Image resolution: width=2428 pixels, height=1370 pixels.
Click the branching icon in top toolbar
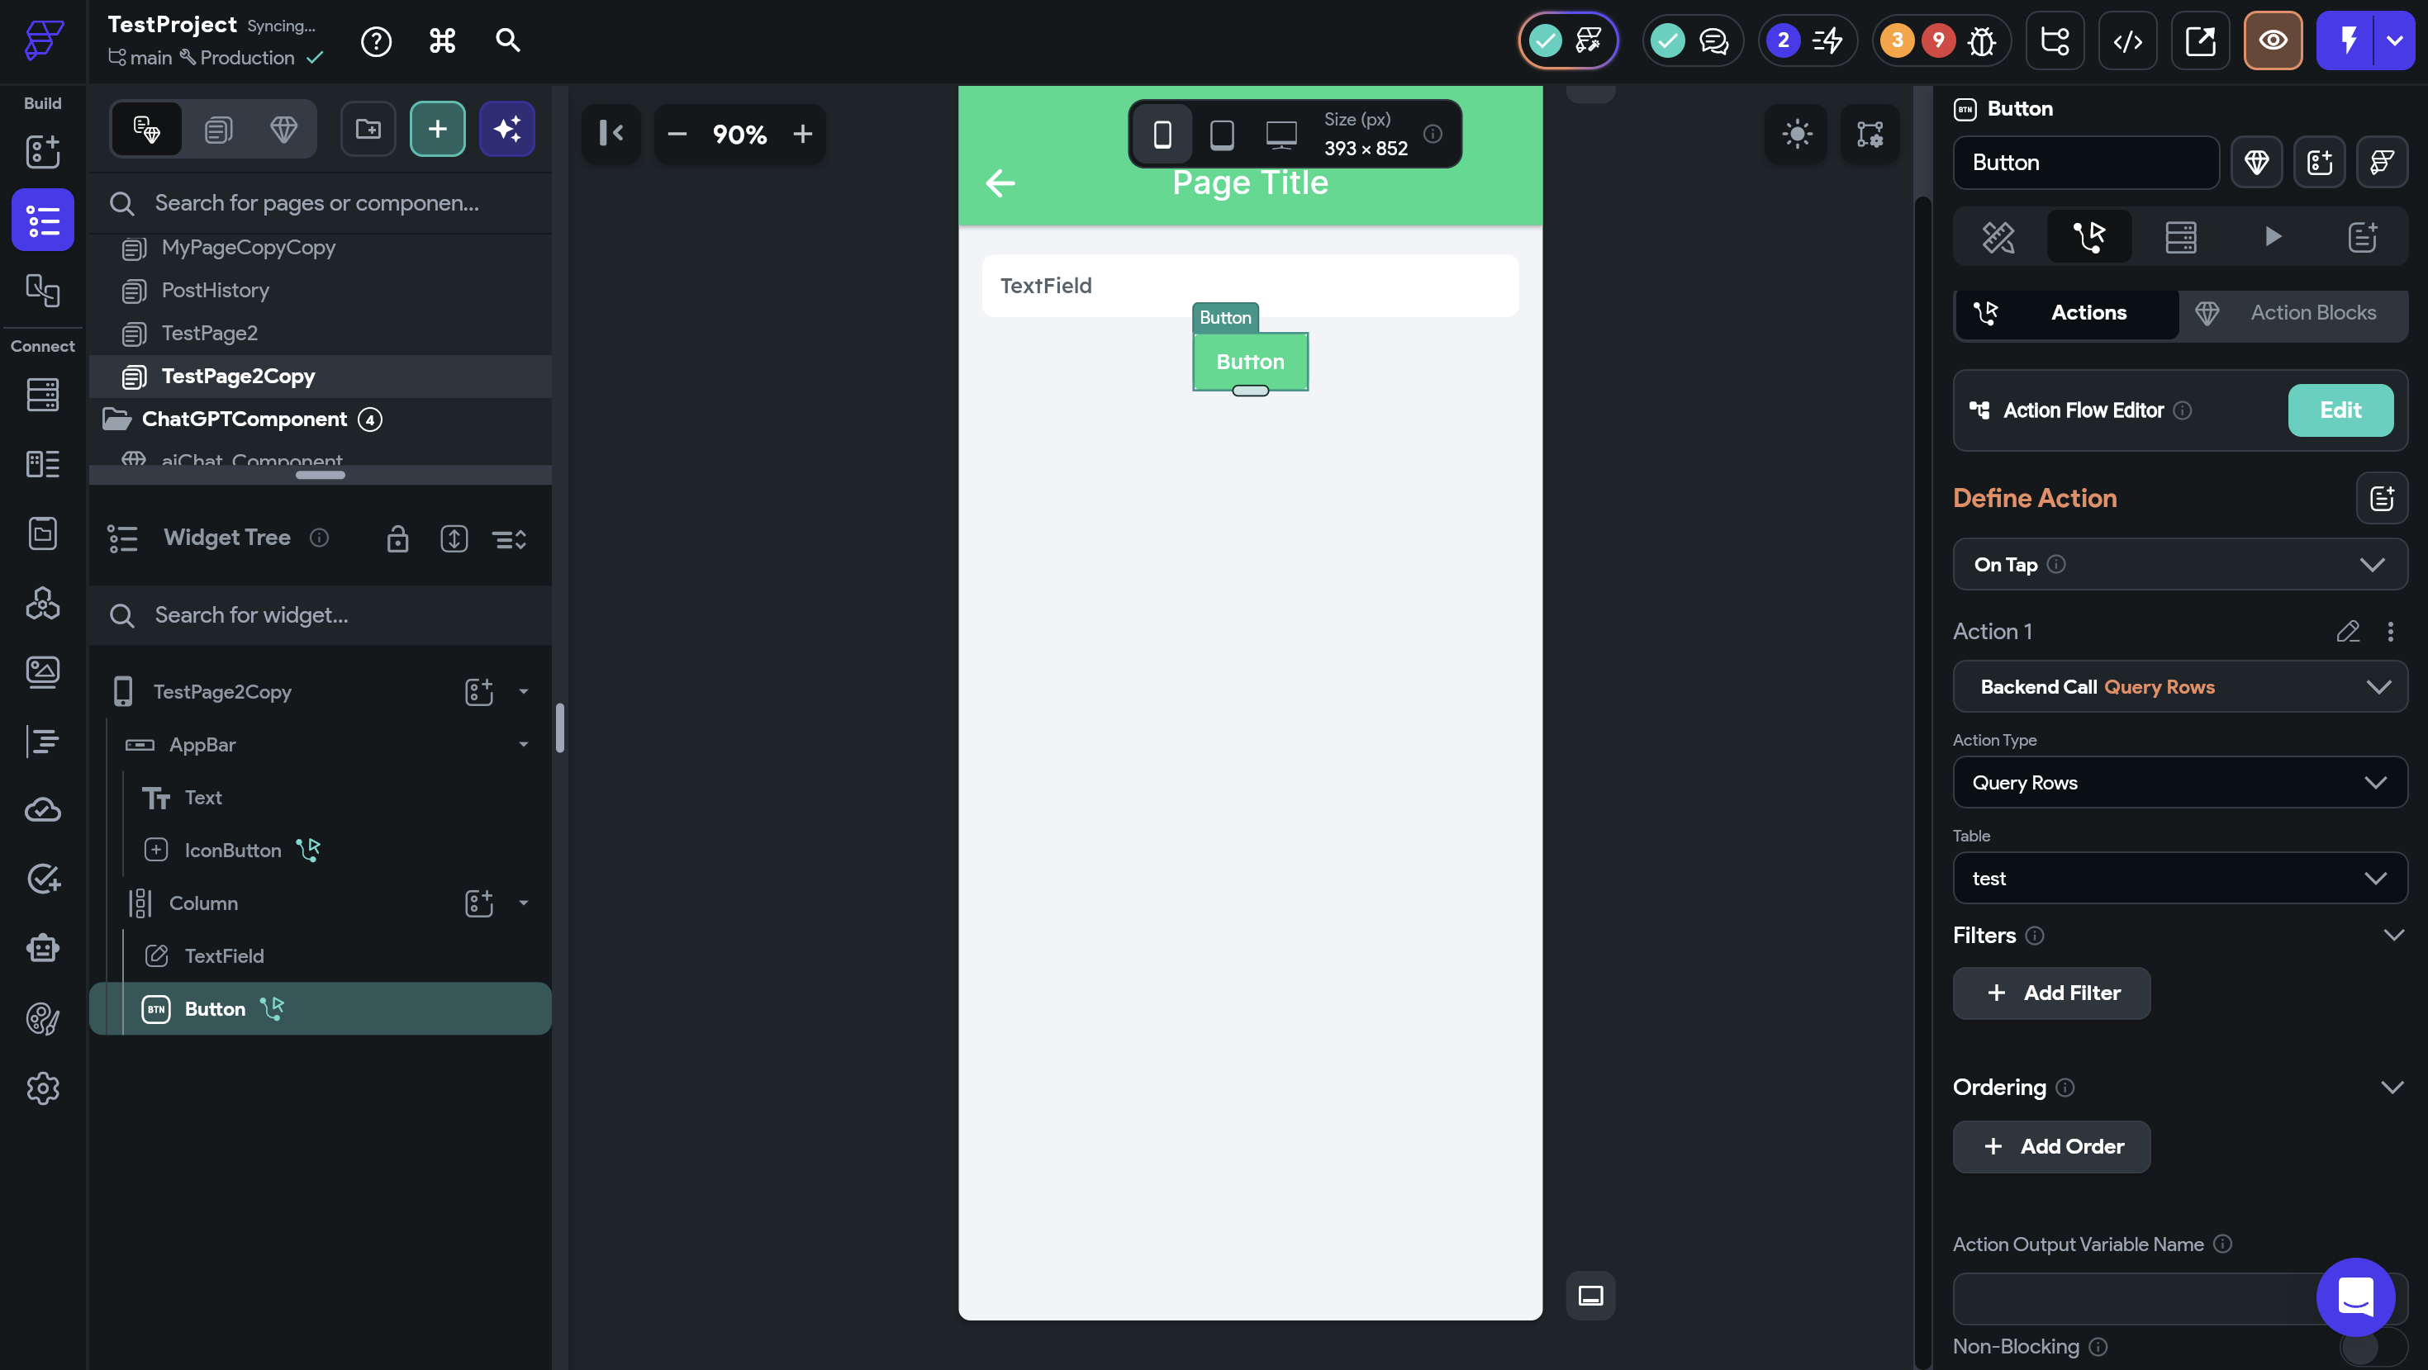click(x=2054, y=40)
